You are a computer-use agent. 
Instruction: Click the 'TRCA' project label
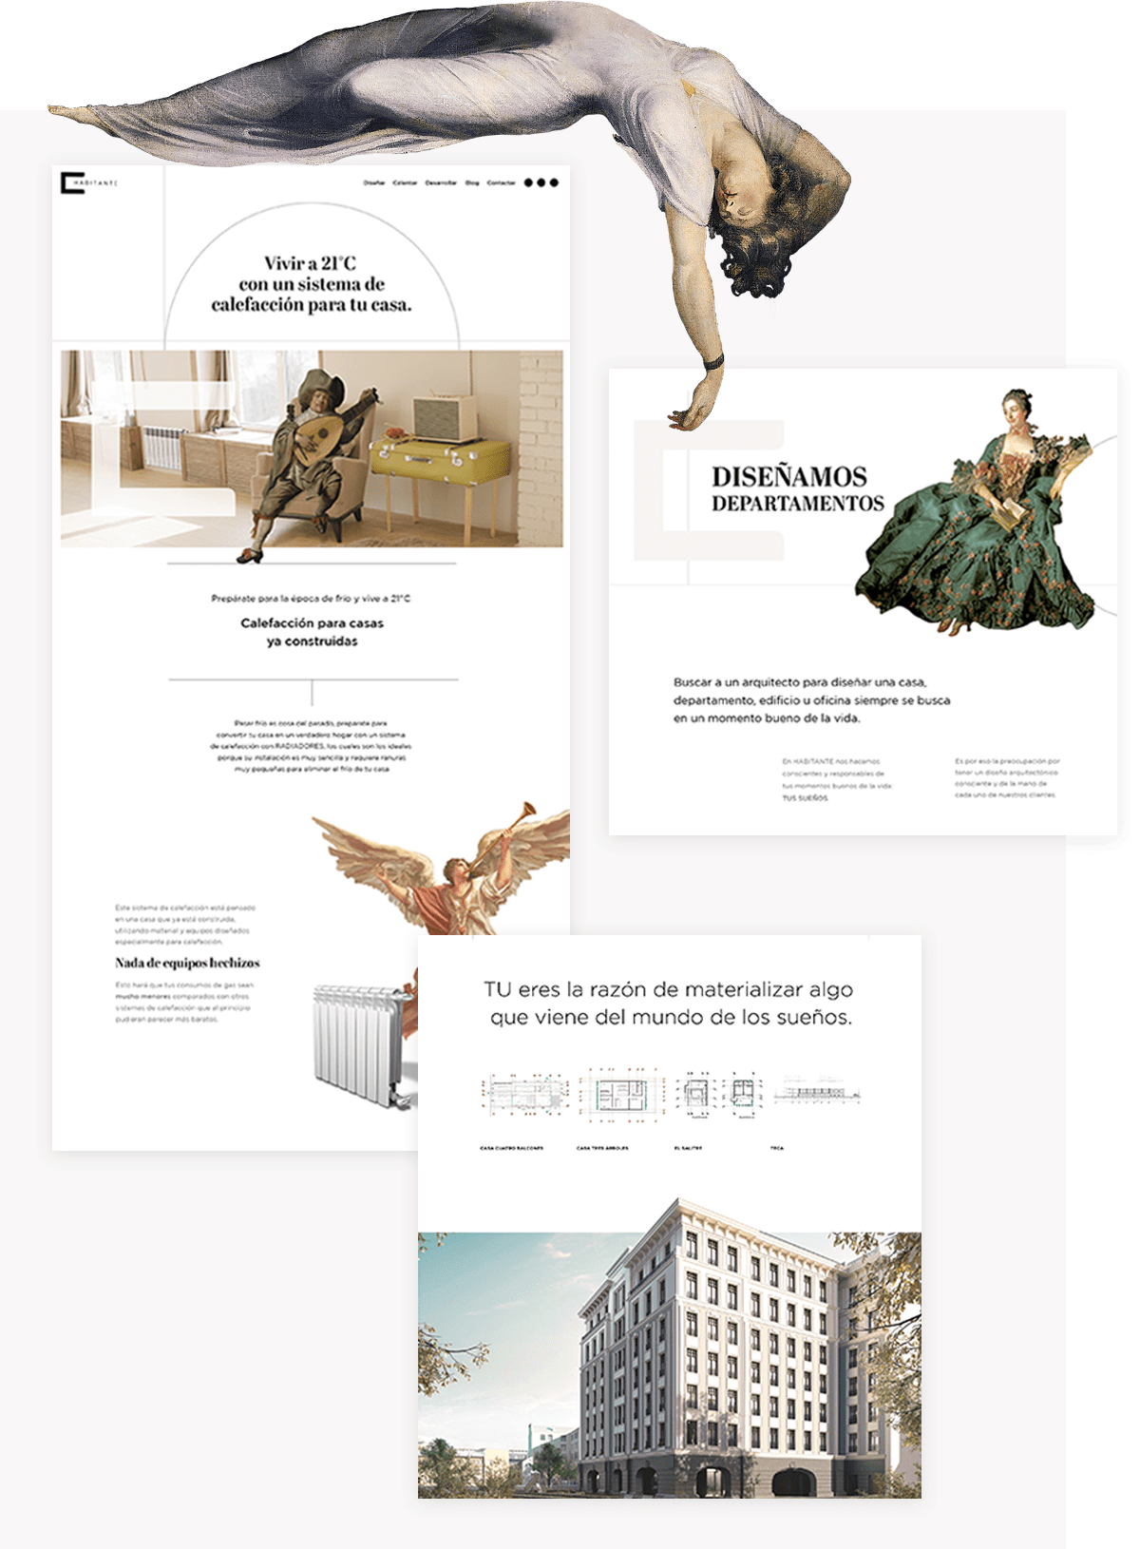(x=777, y=1148)
